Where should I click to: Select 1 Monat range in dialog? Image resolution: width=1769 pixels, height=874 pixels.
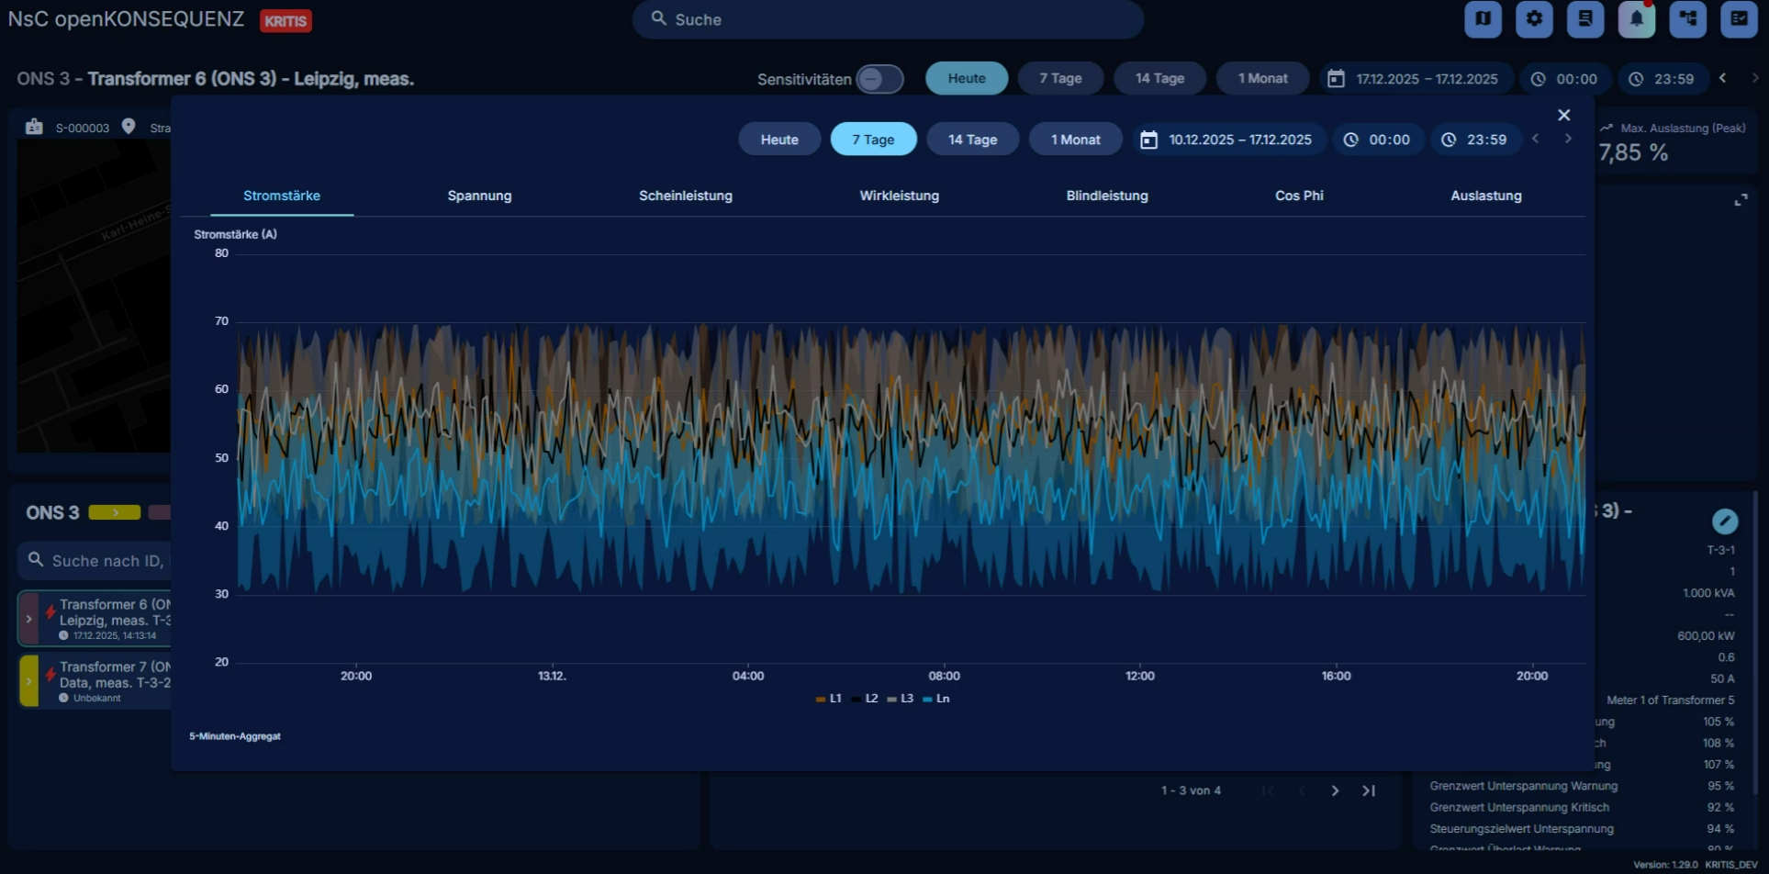pyautogui.click(x=1075, y=140)
